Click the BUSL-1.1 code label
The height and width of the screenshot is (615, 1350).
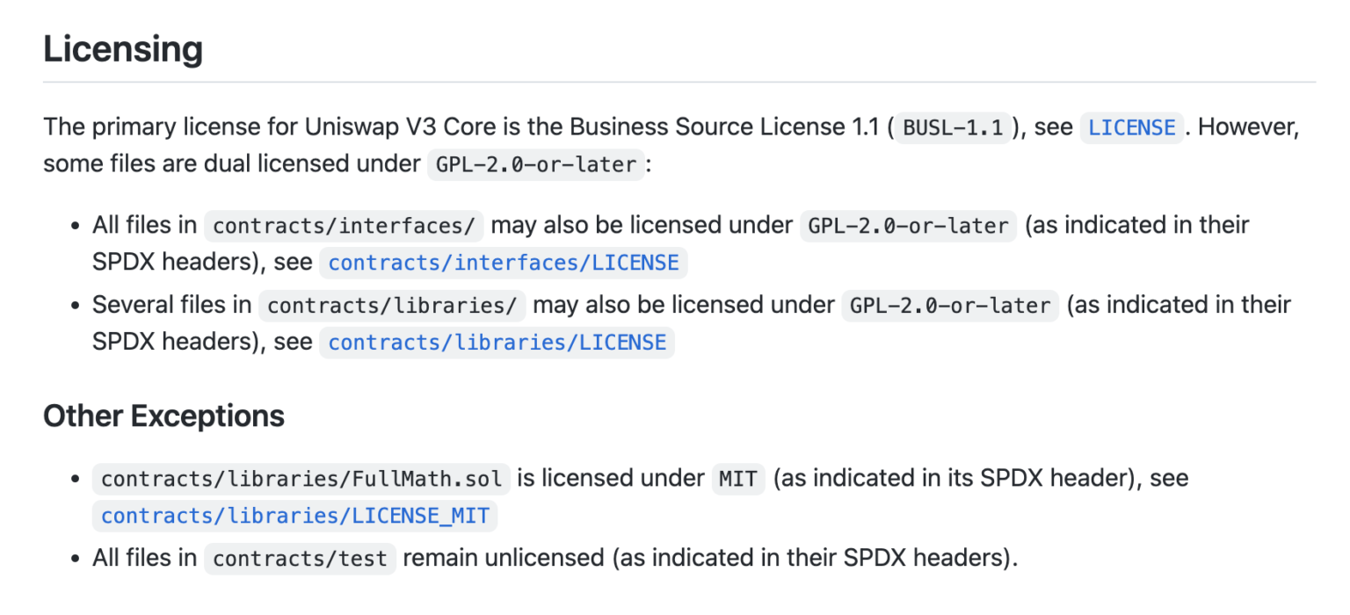pyautogui.click(x=954, y=127)
